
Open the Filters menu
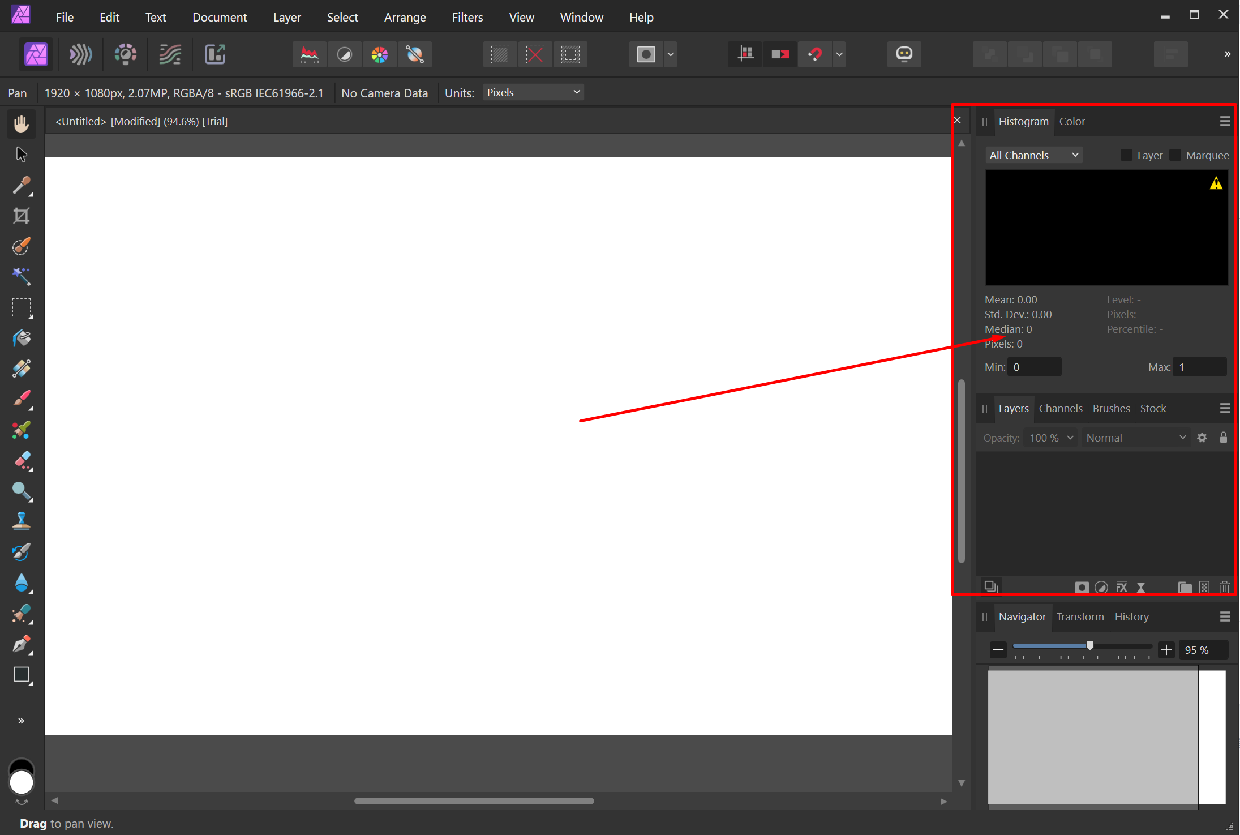click(x=467, y=17)
